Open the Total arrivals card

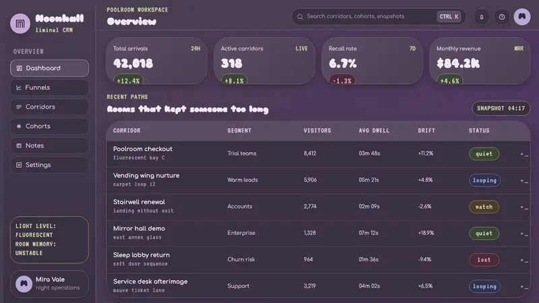pyautogui.click(x=157, y=61)
